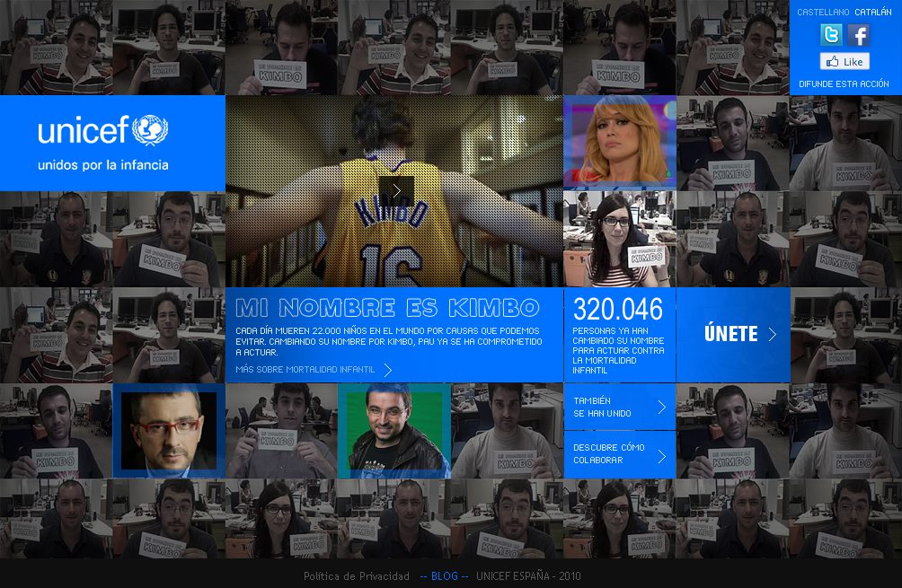This screenshot has width=902, height=588.
Task: Switch language to Catalán
Action: (x=872, y=13)
